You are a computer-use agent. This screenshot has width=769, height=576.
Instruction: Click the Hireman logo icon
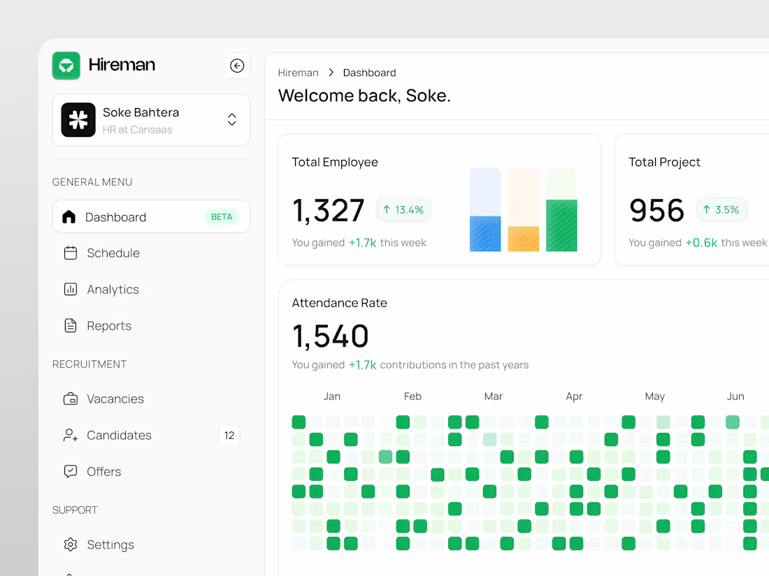coord(66,65)
